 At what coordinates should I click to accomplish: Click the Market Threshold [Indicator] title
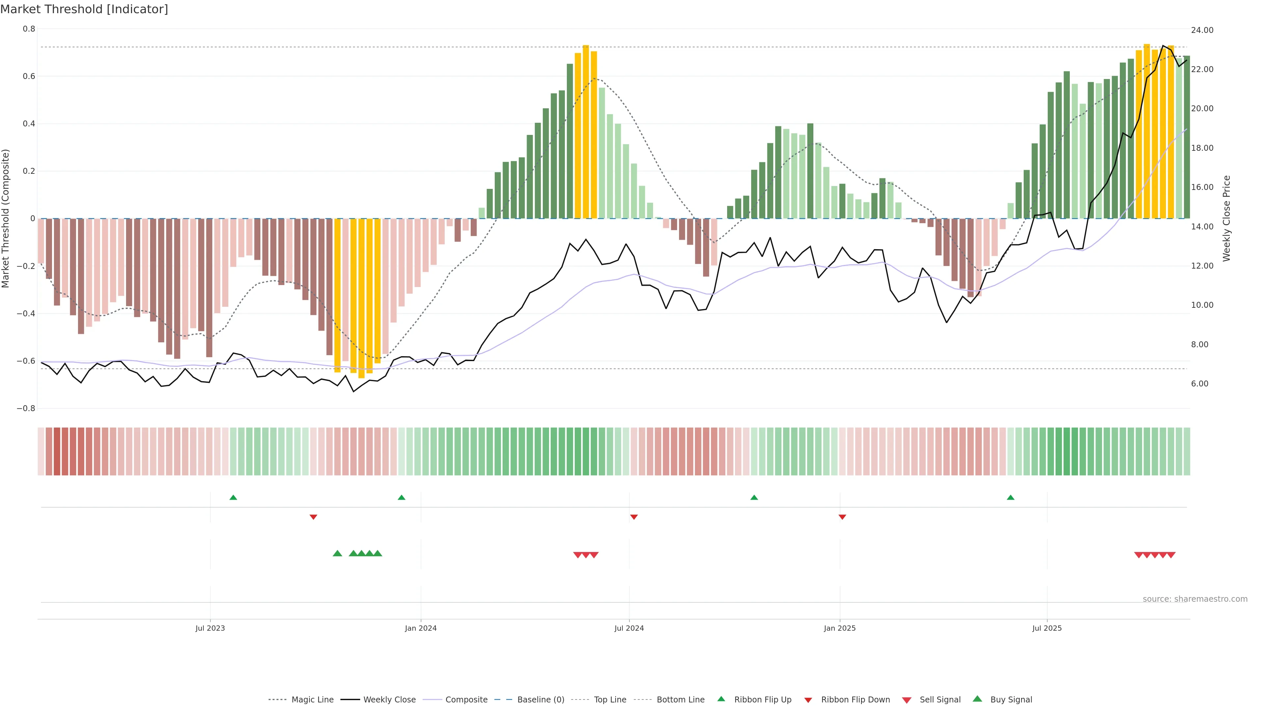coord(84,9)
